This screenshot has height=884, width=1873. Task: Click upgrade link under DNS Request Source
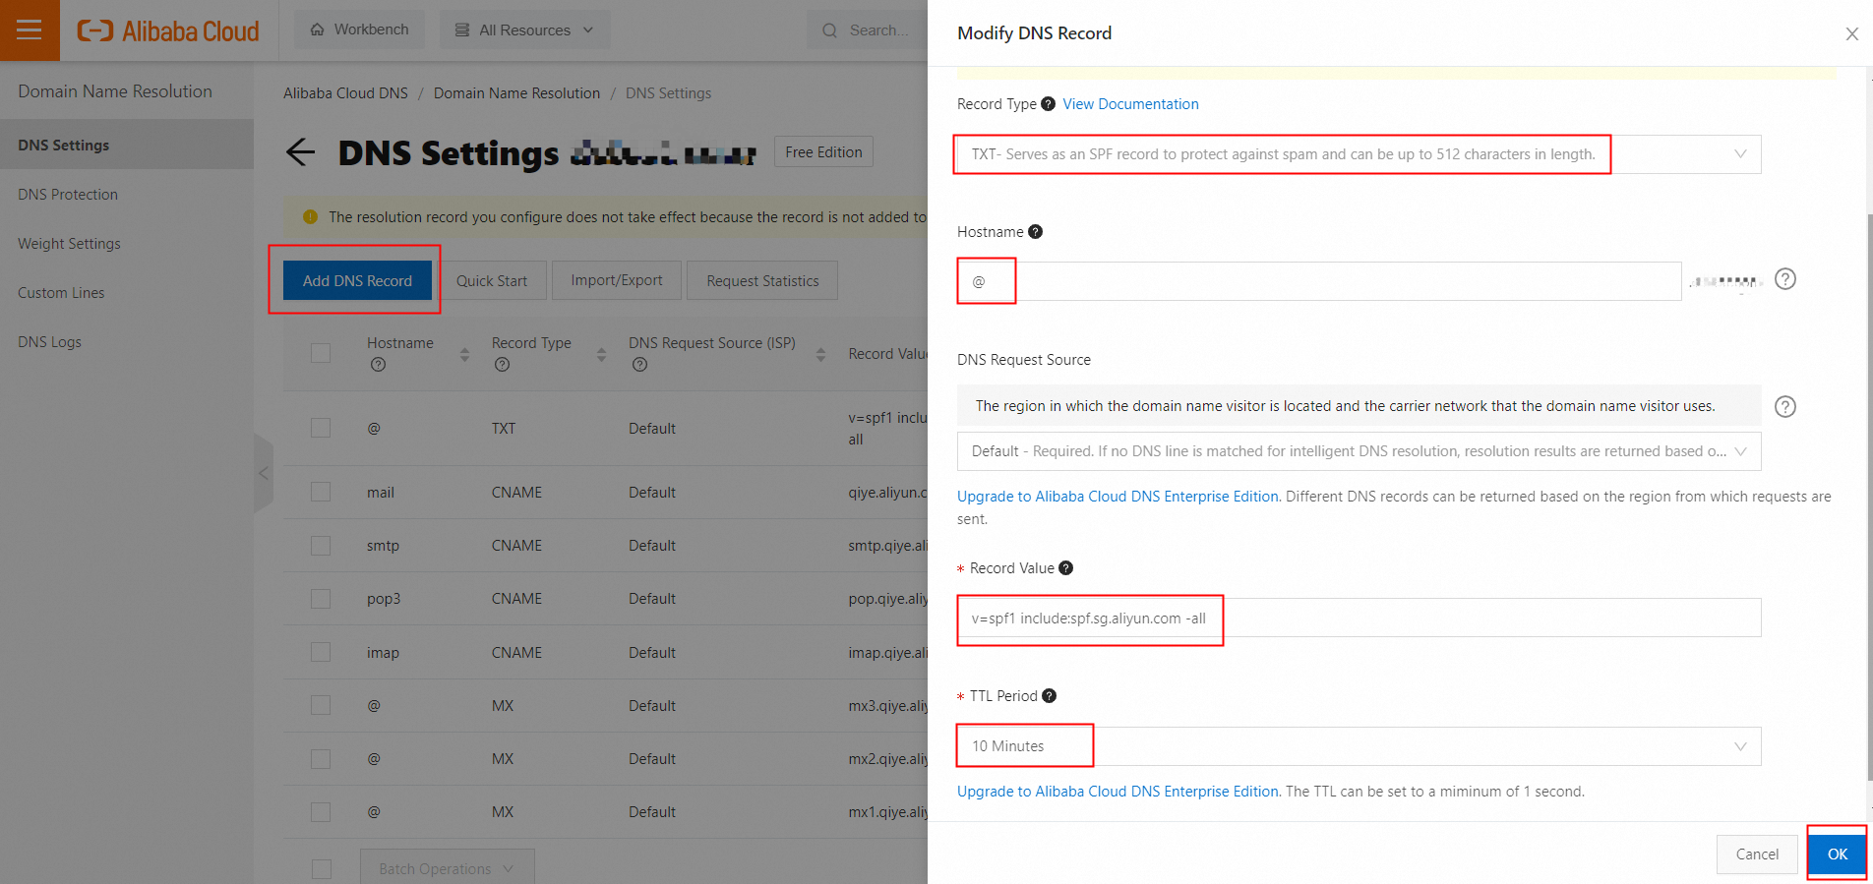click(1119, 497)
